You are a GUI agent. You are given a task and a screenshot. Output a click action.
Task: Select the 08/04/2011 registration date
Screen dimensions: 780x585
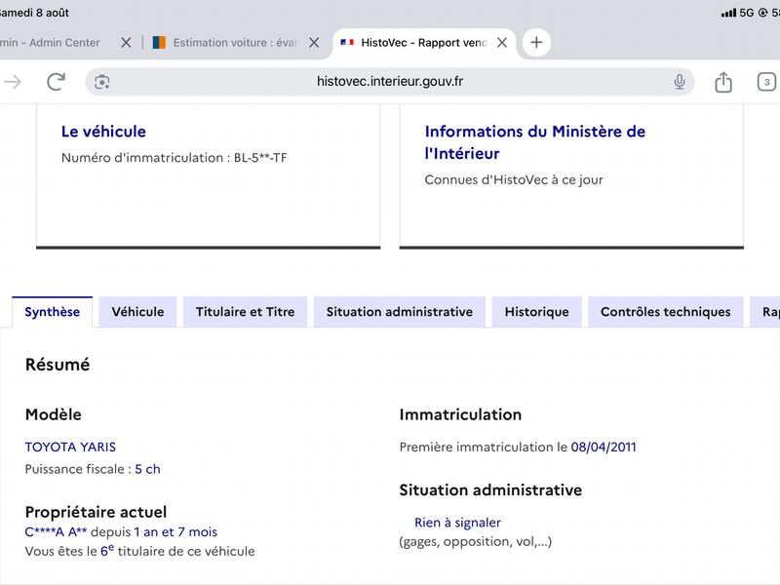[x=604, y=447]
